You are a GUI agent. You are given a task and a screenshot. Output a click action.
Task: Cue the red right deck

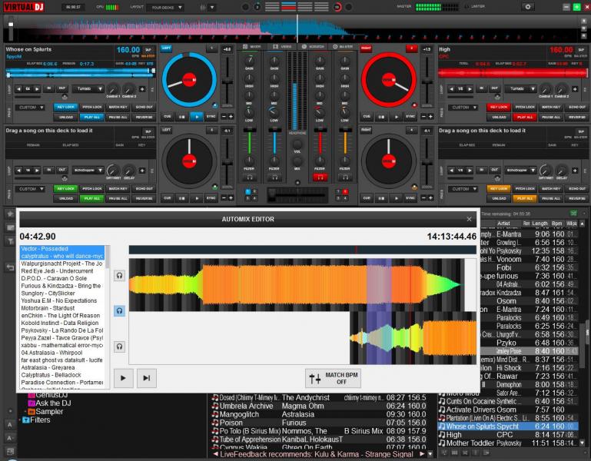tap(367, 117)
